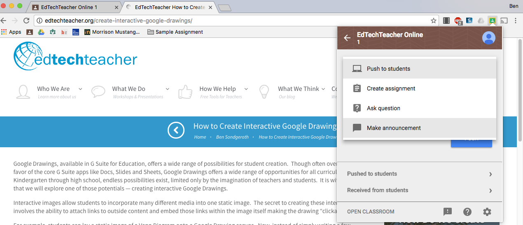523x225 pixels.
Task: Click the Cast icon in Chrome toolbar
Action: point(504,21)
